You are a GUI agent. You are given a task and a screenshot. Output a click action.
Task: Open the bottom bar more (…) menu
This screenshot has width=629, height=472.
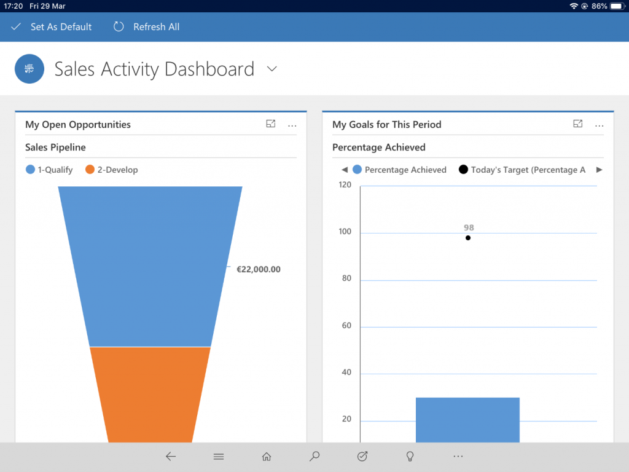point(458,457)
